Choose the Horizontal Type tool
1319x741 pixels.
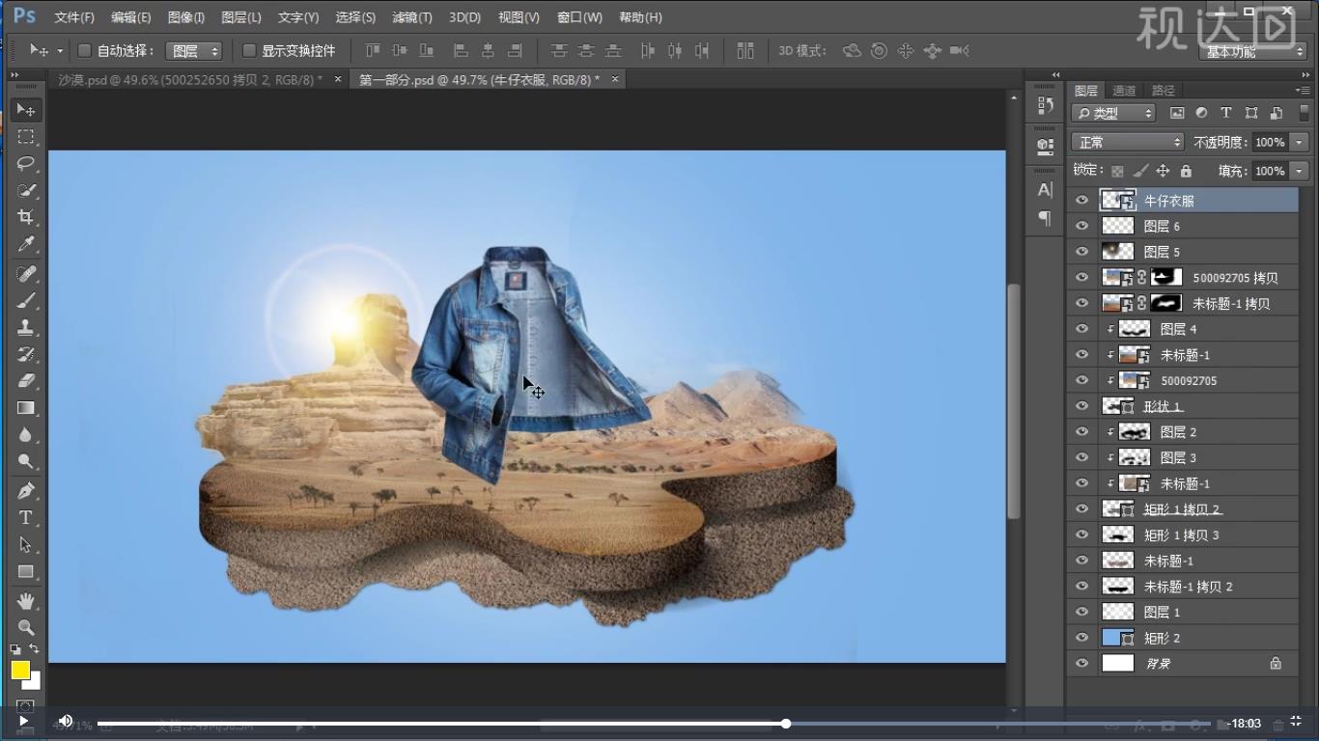pyautogui.click(x=26, y=516)
